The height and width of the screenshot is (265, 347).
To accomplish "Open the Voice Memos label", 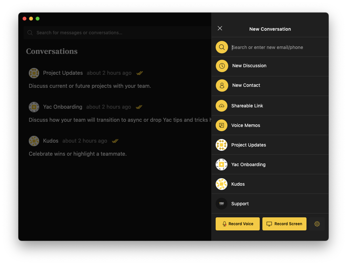I will 246,125.
